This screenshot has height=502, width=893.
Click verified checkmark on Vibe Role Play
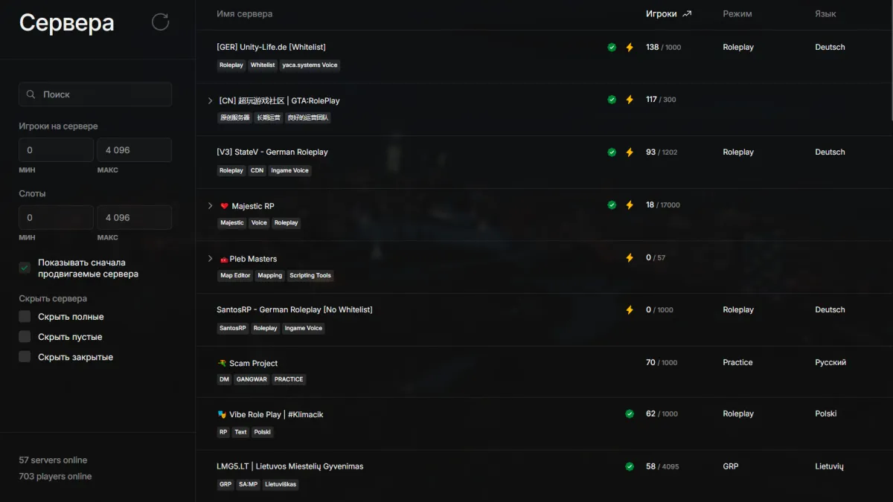pos(630,414)
